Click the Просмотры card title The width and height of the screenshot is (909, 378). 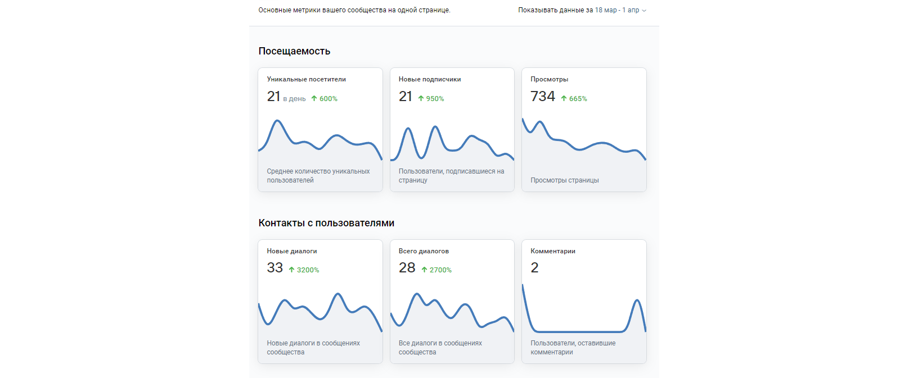click(549, 79)
